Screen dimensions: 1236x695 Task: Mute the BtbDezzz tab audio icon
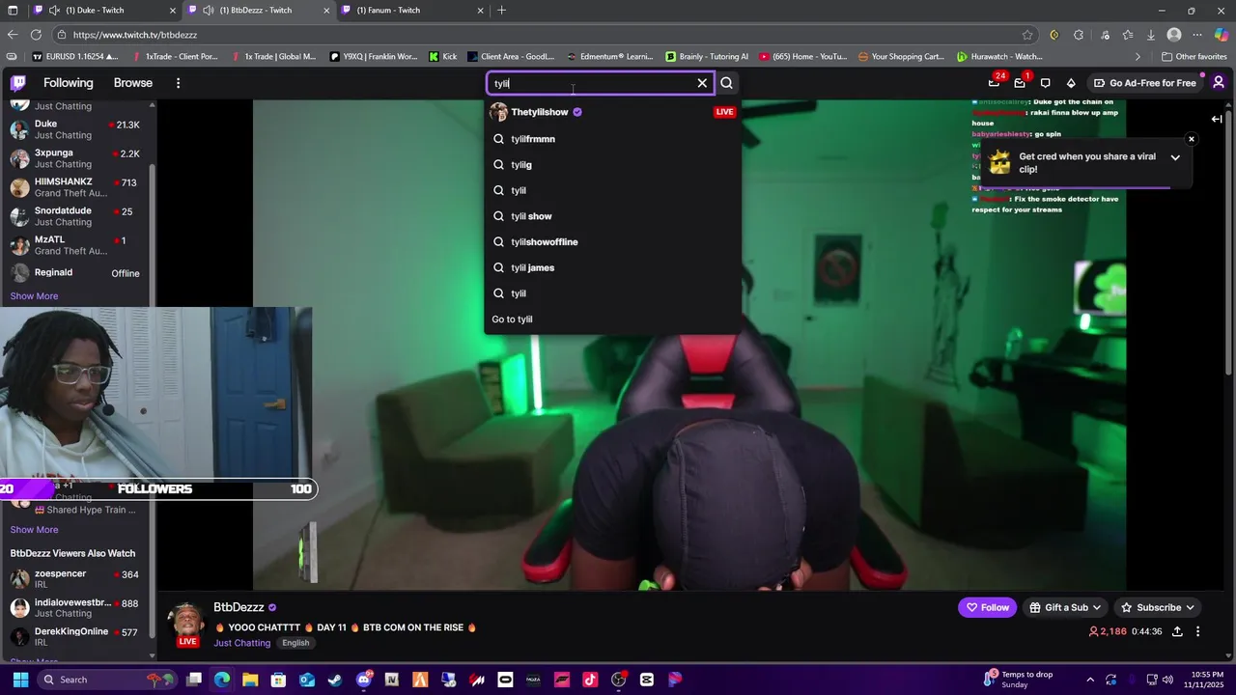209,11
